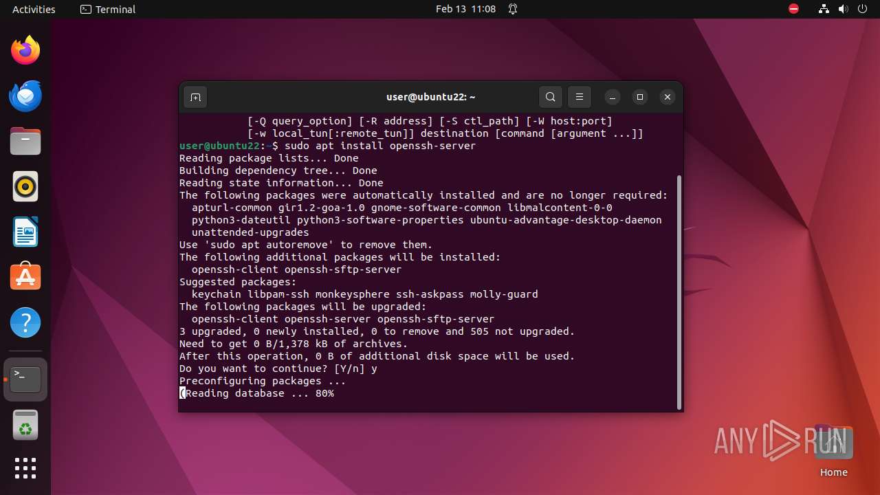Click the 'sudo apt install openssh-server' command text
This screenshot has height=495, width=880.
[380, 146]
